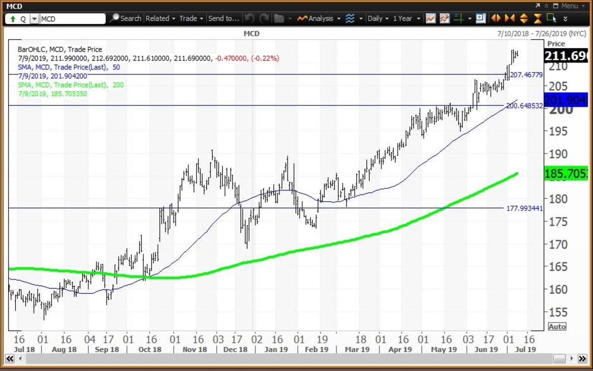This screenshot has height=371, width=593.
Task: Click the Nov 18 month label
Action: pyautogui.click(x=195, y=349)
